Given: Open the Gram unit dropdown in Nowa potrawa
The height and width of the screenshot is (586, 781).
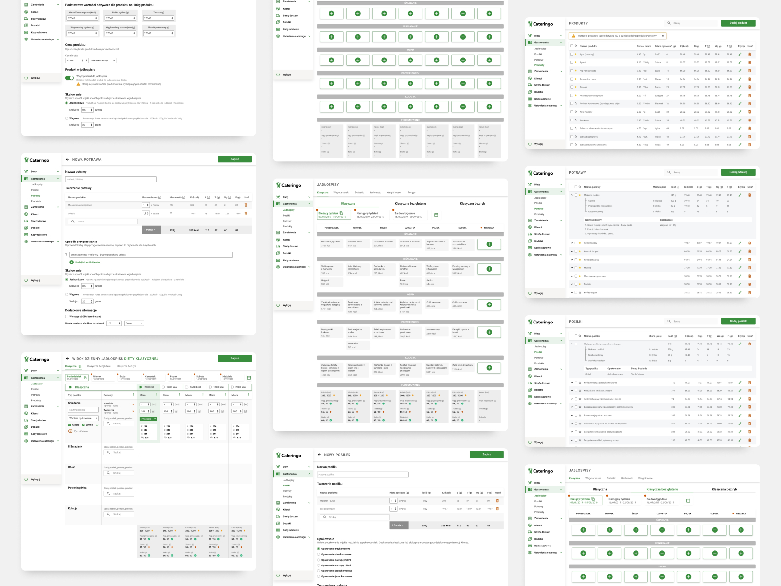Looking at the screenshot, I should click(x=134, y=323).
